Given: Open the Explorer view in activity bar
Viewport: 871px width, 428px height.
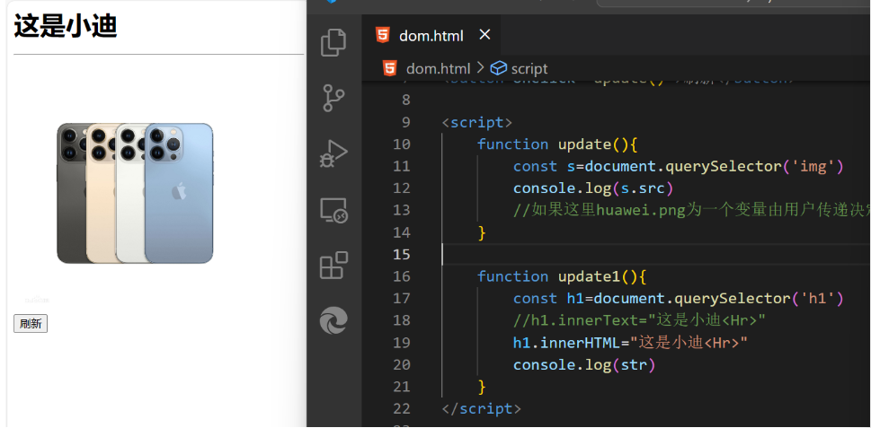Looking at the screenshot, I should 333,43.
